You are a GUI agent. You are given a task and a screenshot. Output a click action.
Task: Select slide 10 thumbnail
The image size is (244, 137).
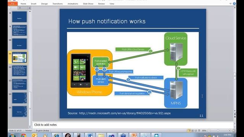[x=19, y=44]
